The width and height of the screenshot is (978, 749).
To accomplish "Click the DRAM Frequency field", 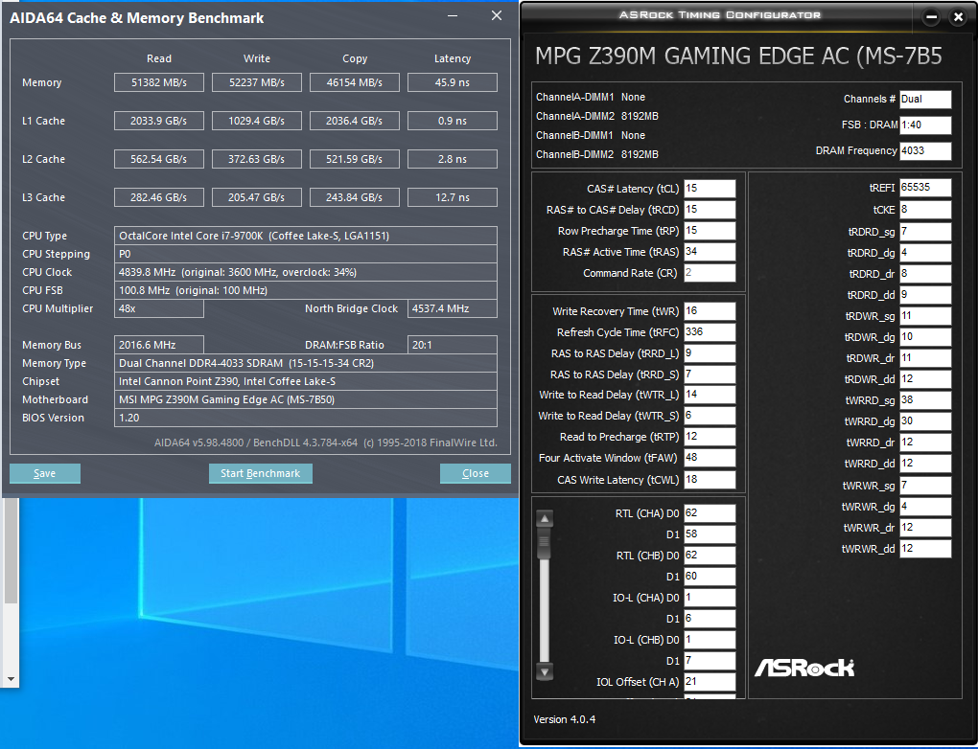I will point(925,150).
